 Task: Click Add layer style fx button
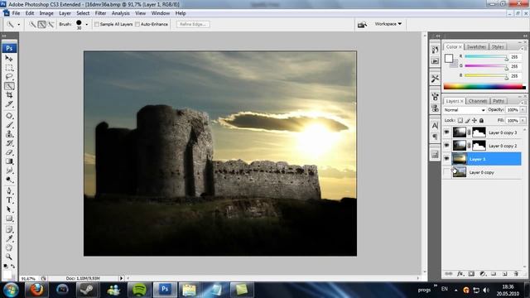(460, 274)
